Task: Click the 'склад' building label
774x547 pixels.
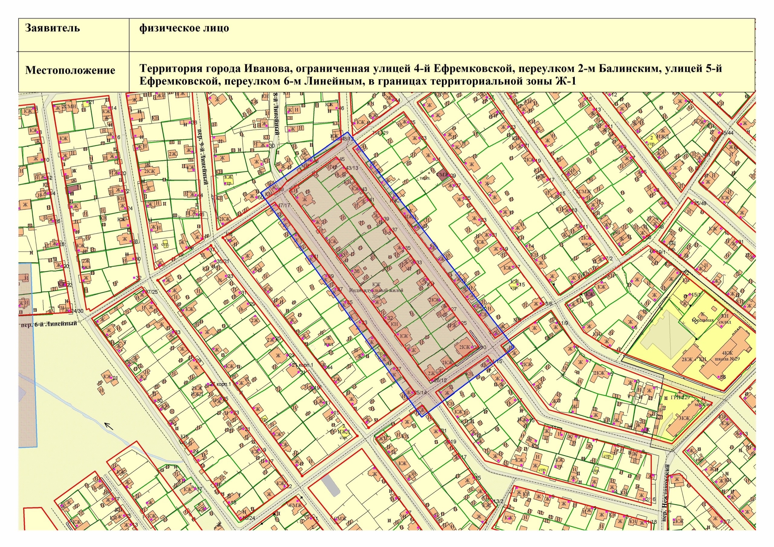Action: [x=725, y=322]
